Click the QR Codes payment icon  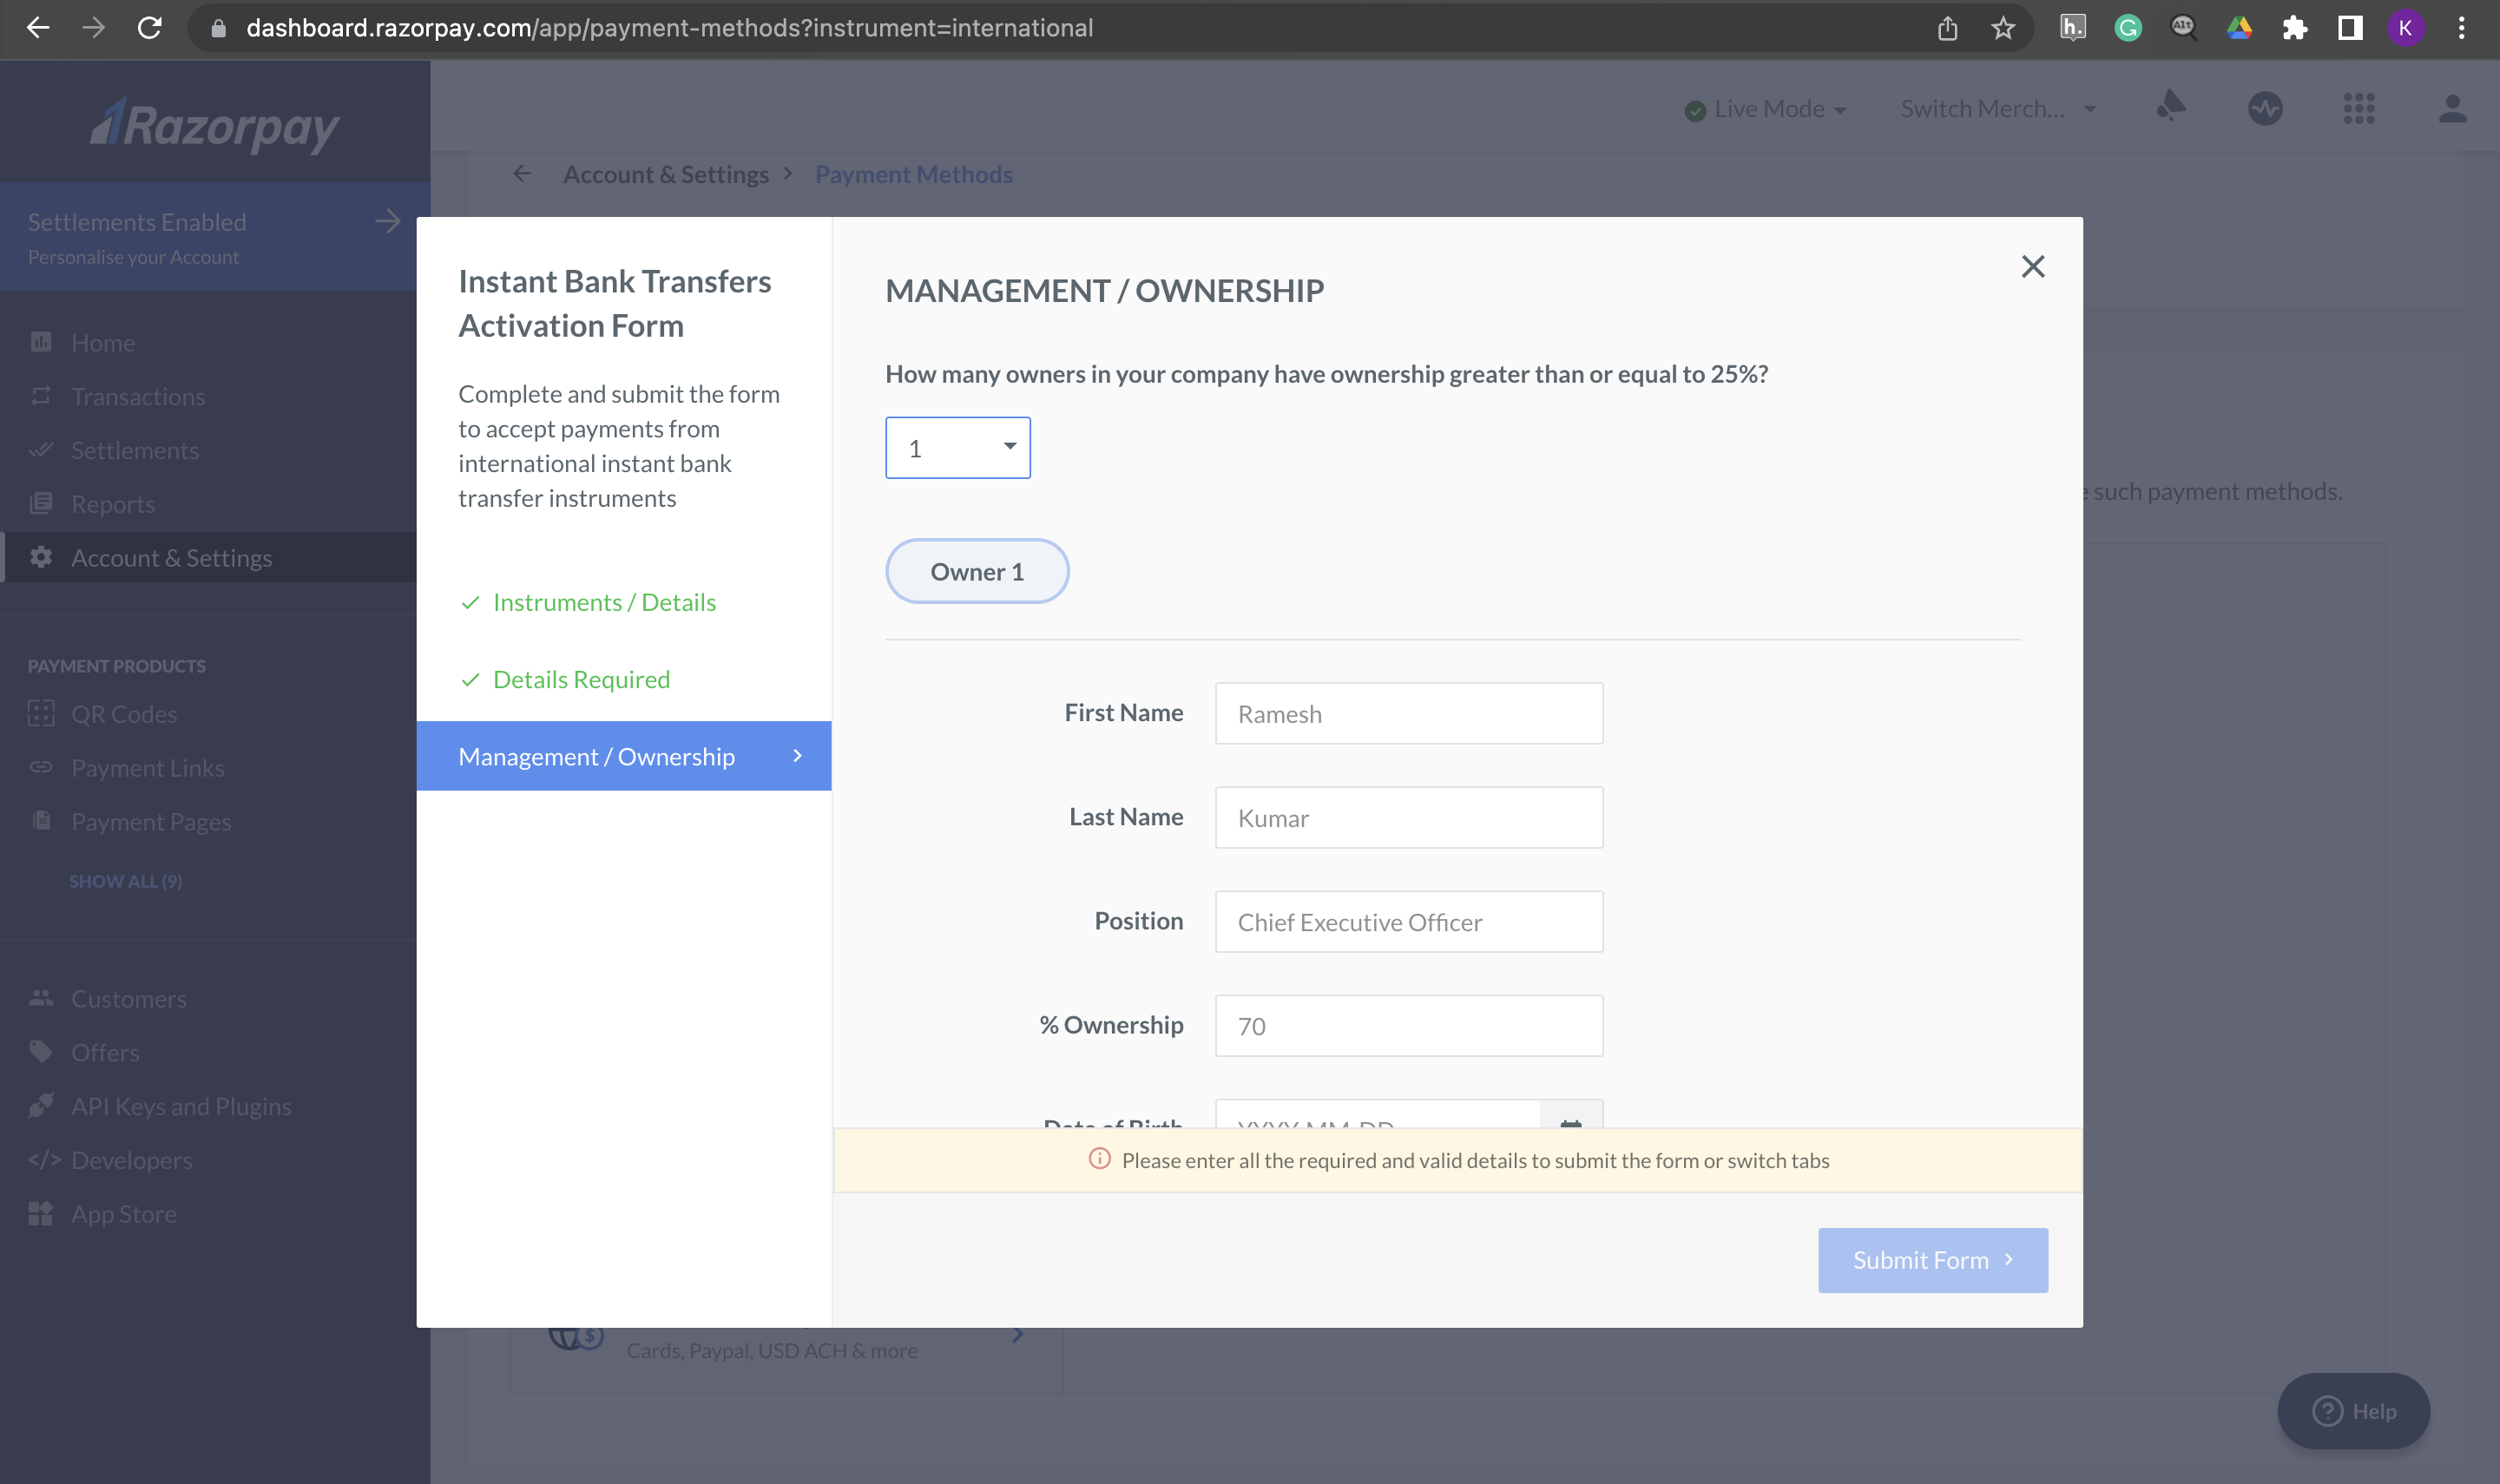tap(41, 712)
